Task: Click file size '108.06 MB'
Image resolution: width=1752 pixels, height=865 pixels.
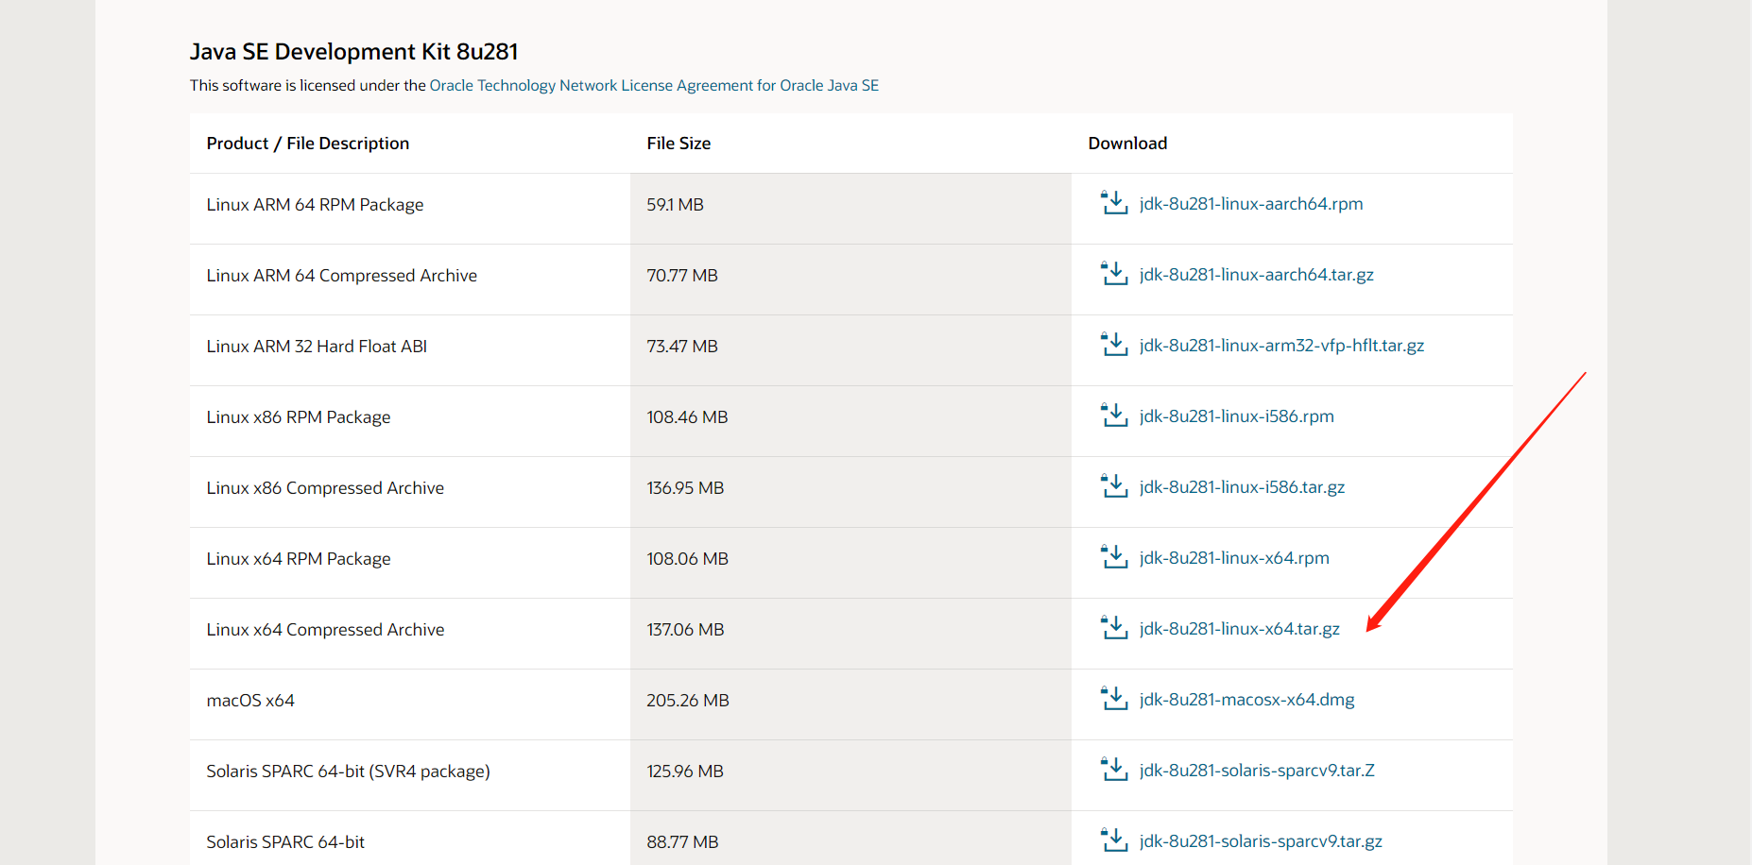Action: (x=687, y=559)
